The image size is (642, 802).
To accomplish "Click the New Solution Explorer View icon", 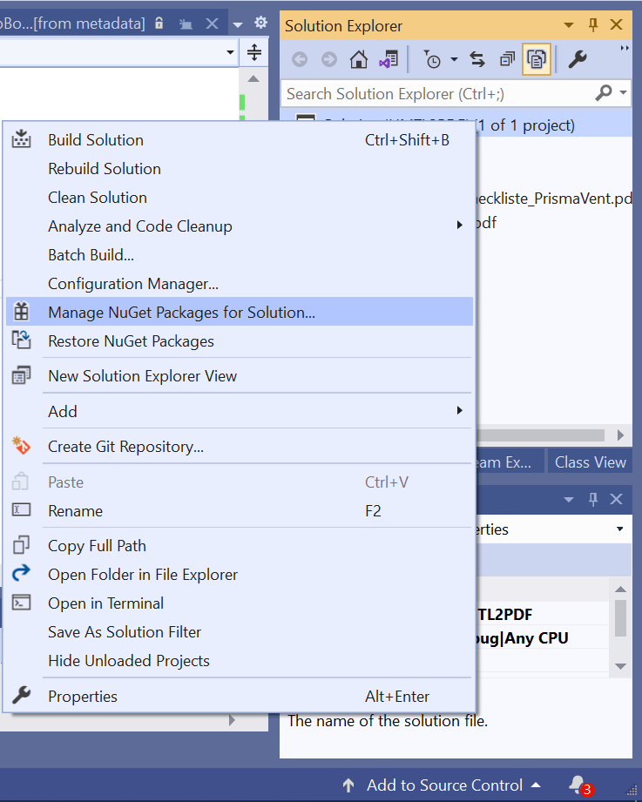I will coord(21,375).
